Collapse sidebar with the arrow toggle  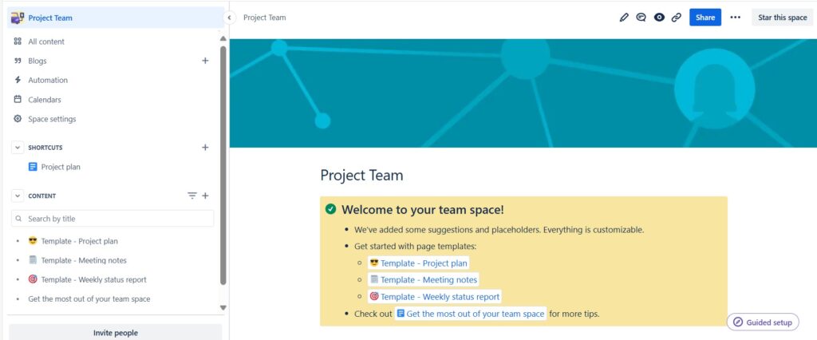point(229,18)
